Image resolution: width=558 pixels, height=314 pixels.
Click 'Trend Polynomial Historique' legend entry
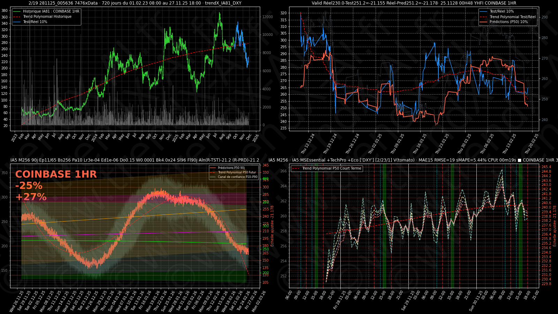pos(47,16)
